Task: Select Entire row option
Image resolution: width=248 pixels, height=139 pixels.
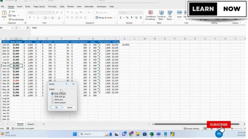Action: tap(57, 100)
